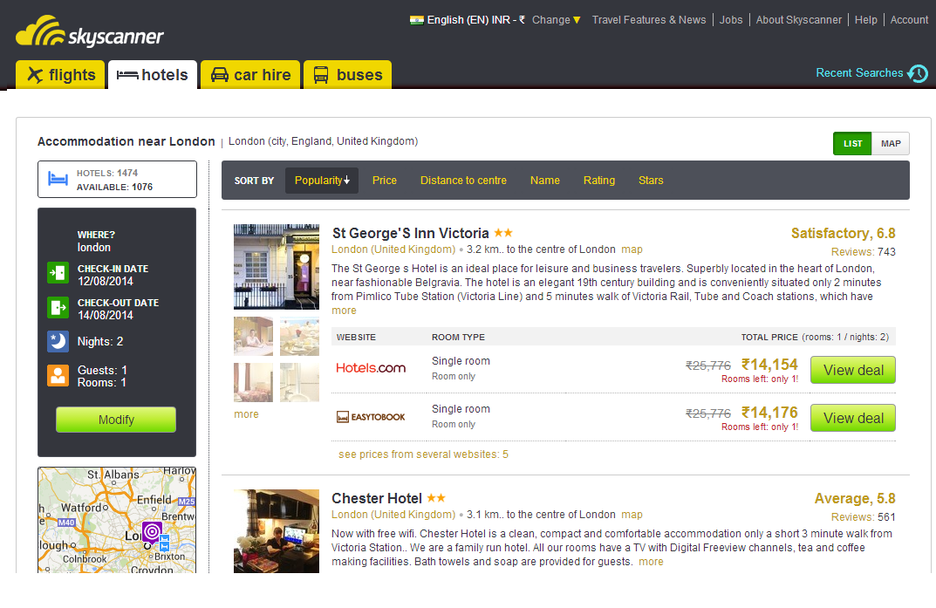Screen dimensions: 936x608
Task: View deal from Hotels.com
Action: (852, 370)
